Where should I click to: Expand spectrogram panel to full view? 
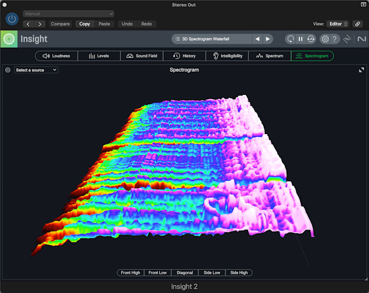pos(361,70)
